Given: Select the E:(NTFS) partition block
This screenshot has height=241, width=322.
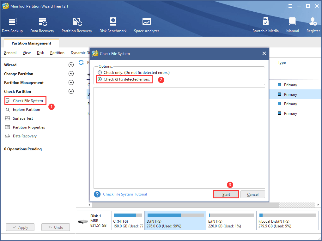Looking at the screenshot, I should (231, 221).
